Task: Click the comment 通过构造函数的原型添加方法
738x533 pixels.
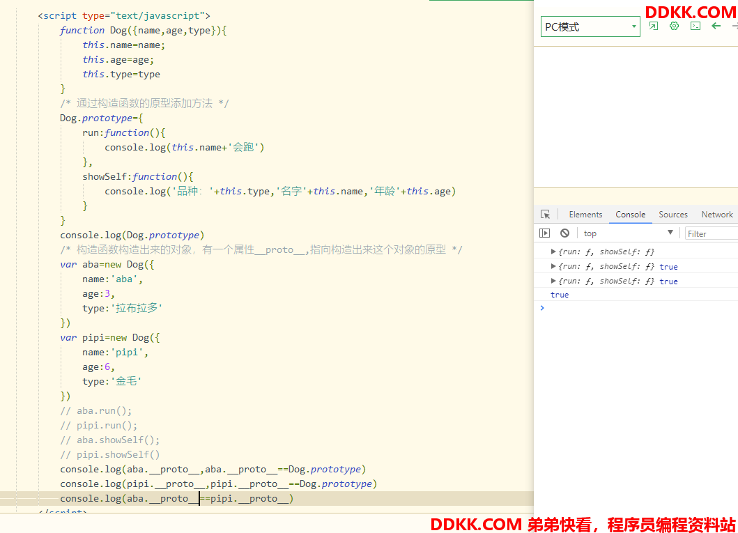Action: [x=144, y=104]
